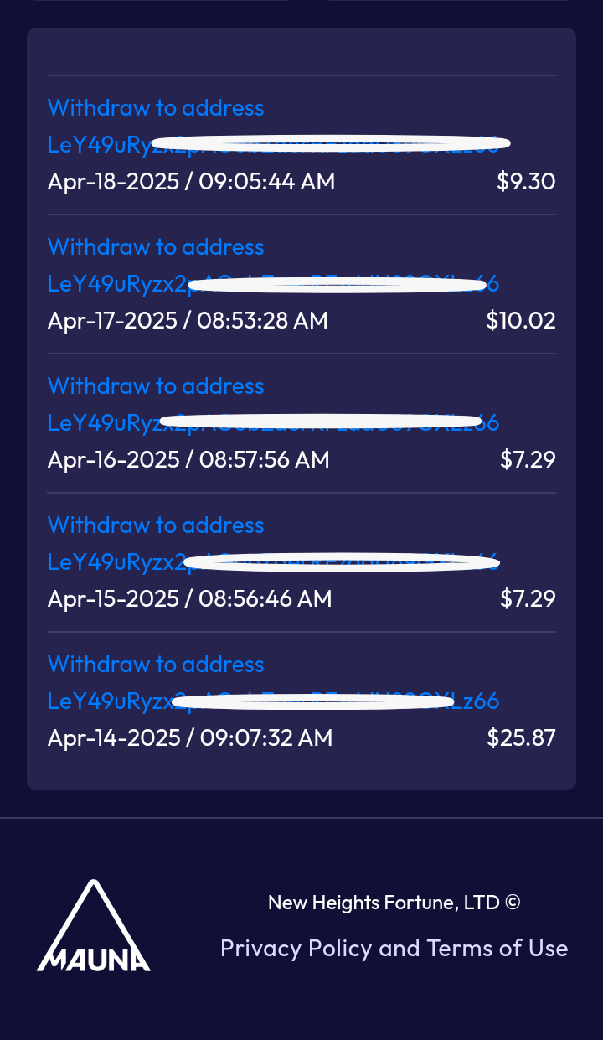The width and height of the screenshot is (603, 1040).
Task: Select the $10.02 withdrawal amount
Action: [521, 321]
